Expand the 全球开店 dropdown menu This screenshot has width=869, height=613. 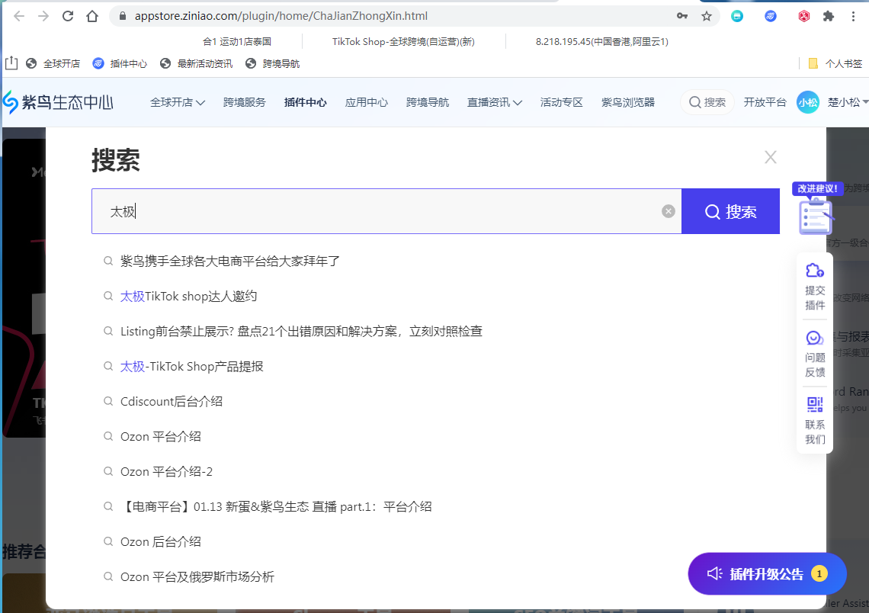[x=177, y=102]
